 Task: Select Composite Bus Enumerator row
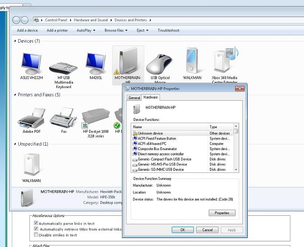coord(182,149)
